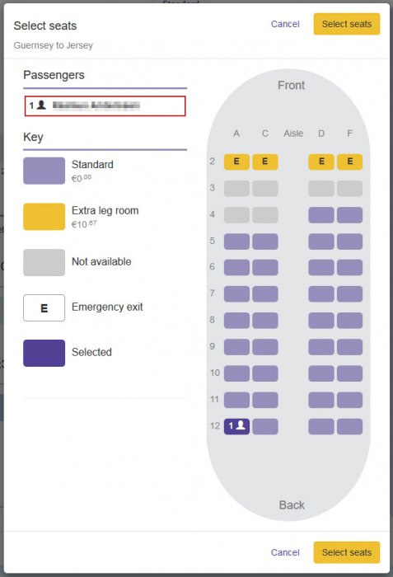Click the top Cancel link
393x577 pixels.
point(285,24)
